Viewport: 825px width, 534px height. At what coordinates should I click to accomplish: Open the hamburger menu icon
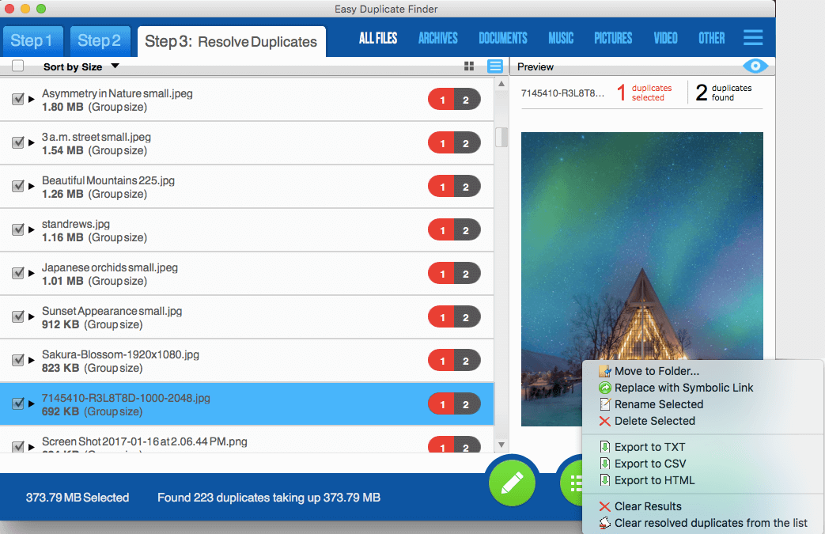tap(753, 37)
